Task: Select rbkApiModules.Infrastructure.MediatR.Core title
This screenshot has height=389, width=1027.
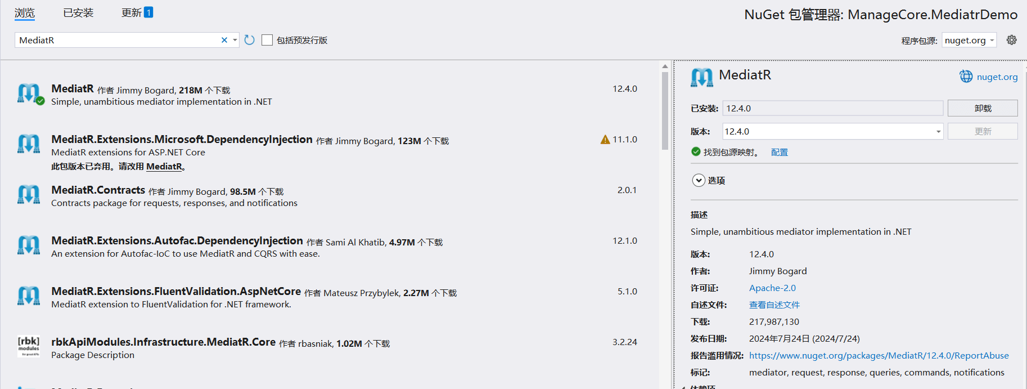Action: (164, 342)
